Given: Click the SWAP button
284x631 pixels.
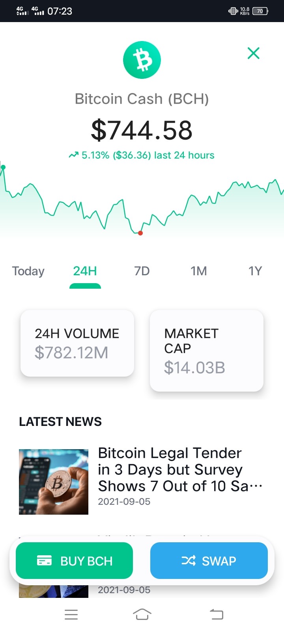Looking at the screenshot, I should [x=209, y=560].
